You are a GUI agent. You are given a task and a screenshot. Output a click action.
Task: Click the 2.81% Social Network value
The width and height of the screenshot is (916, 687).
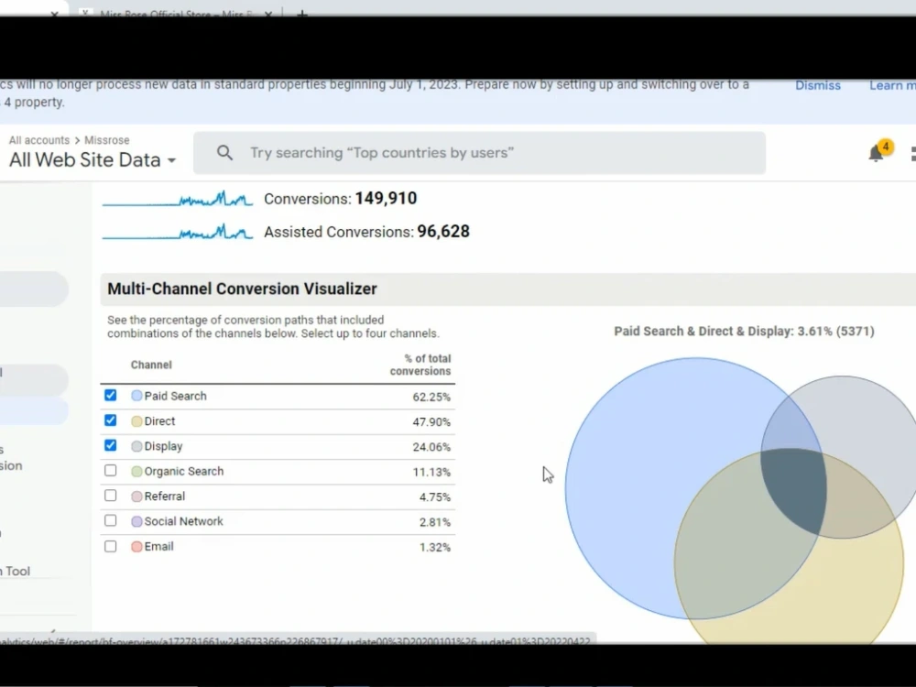click(x=434, y=522)
